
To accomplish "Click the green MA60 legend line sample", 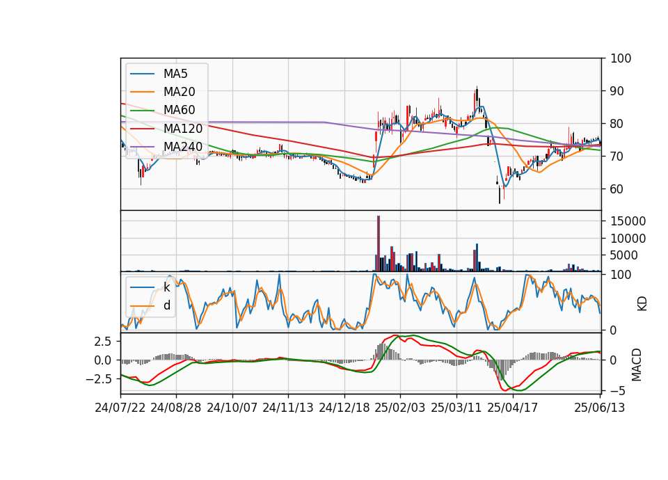I will 142,111.
